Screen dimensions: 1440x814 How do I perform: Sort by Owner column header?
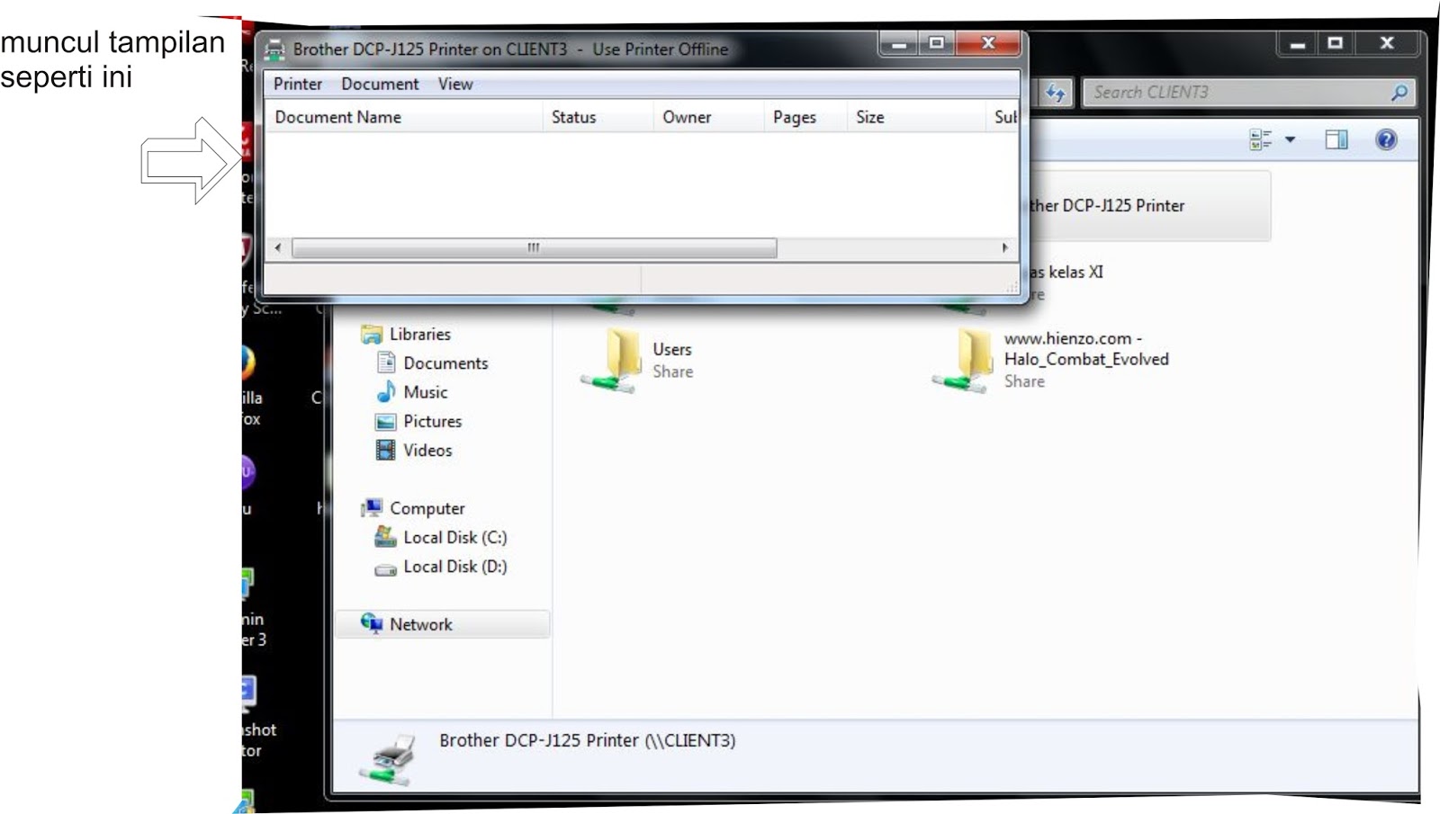(x=708, y=117)
